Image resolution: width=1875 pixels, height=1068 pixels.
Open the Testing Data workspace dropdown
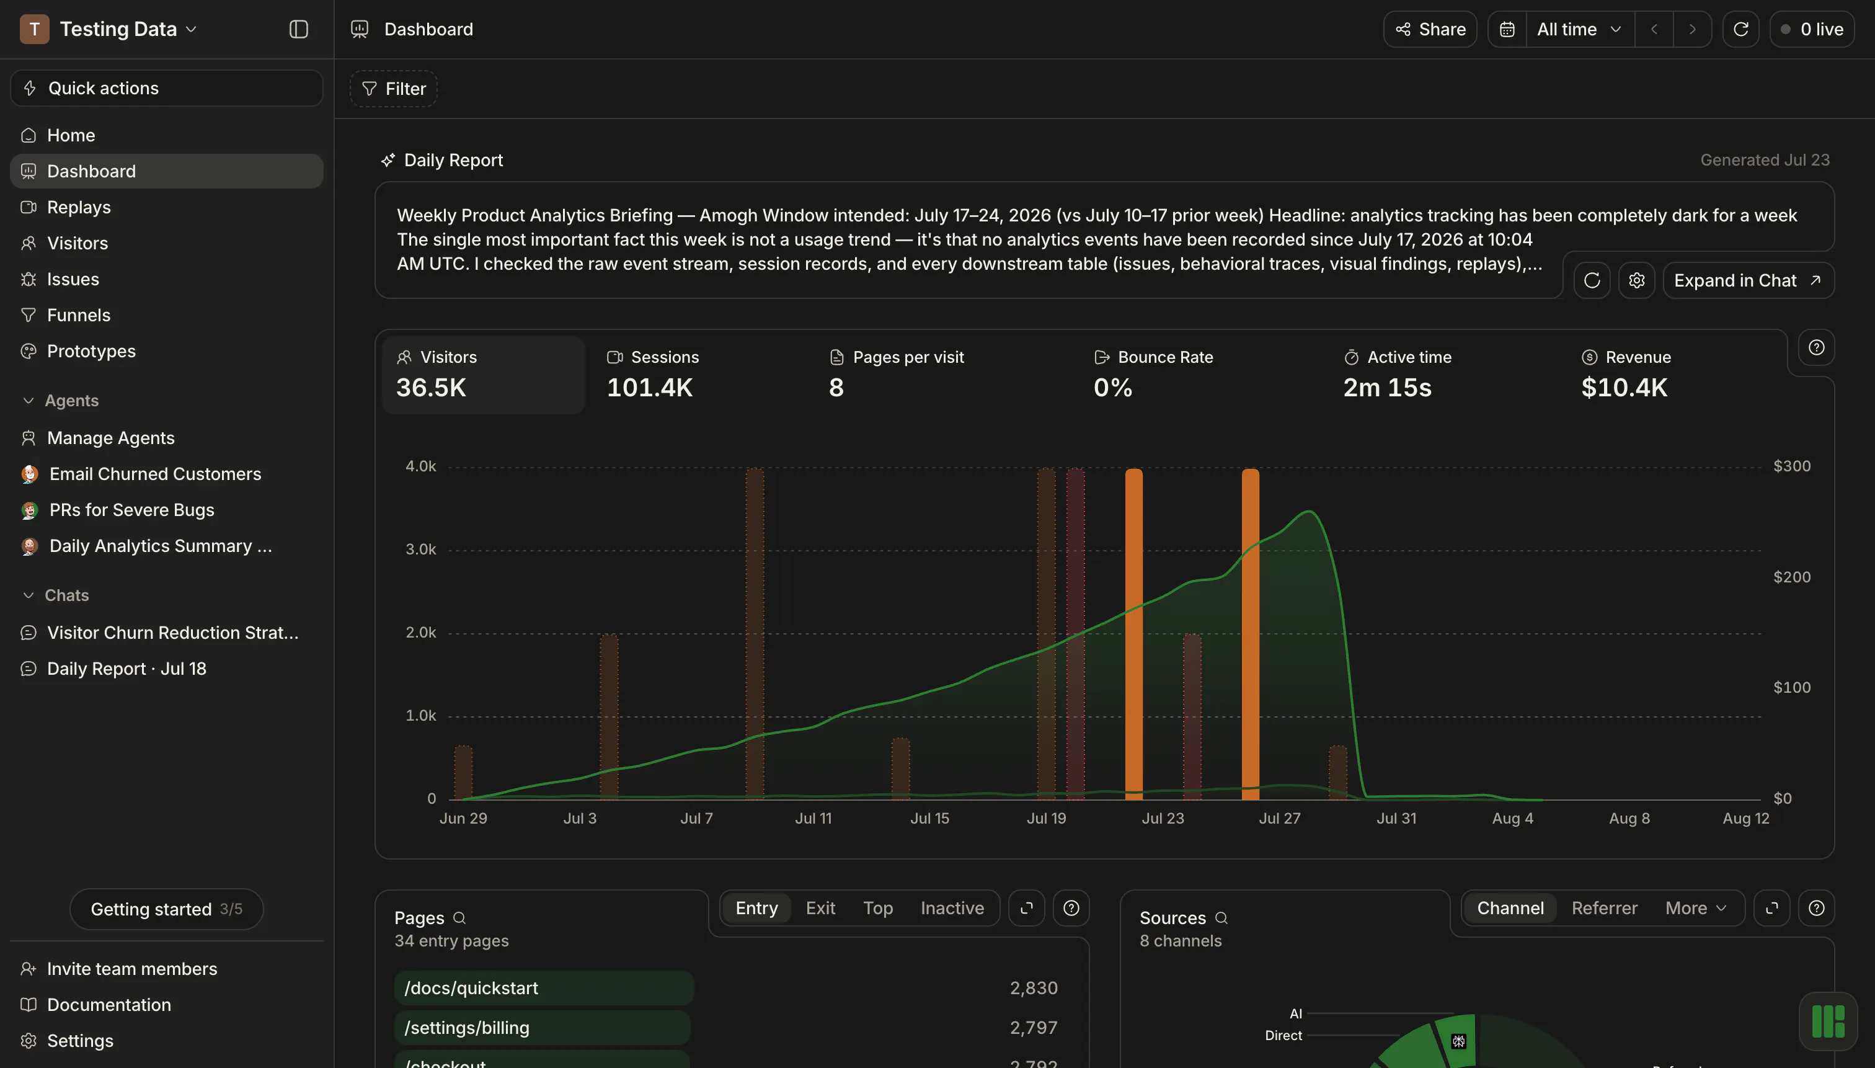pos(109,29)
